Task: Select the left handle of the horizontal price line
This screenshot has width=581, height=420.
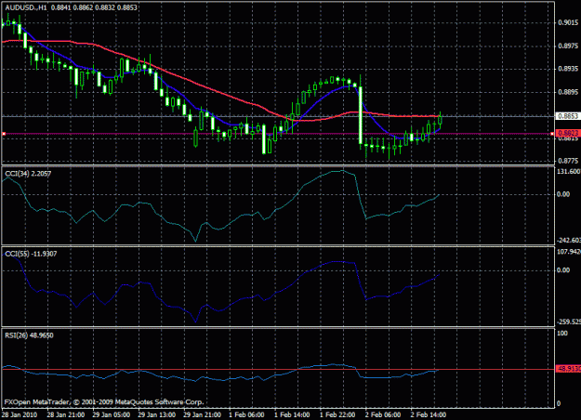Action: [x=4, y=133]
